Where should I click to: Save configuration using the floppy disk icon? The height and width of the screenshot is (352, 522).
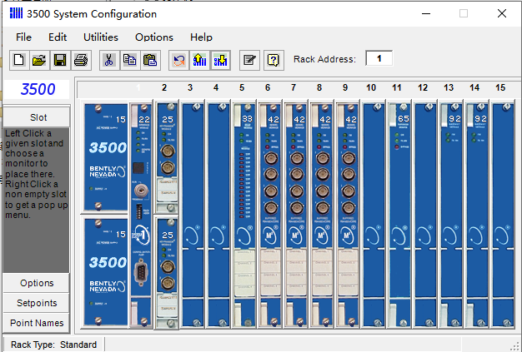click(59, 59)
